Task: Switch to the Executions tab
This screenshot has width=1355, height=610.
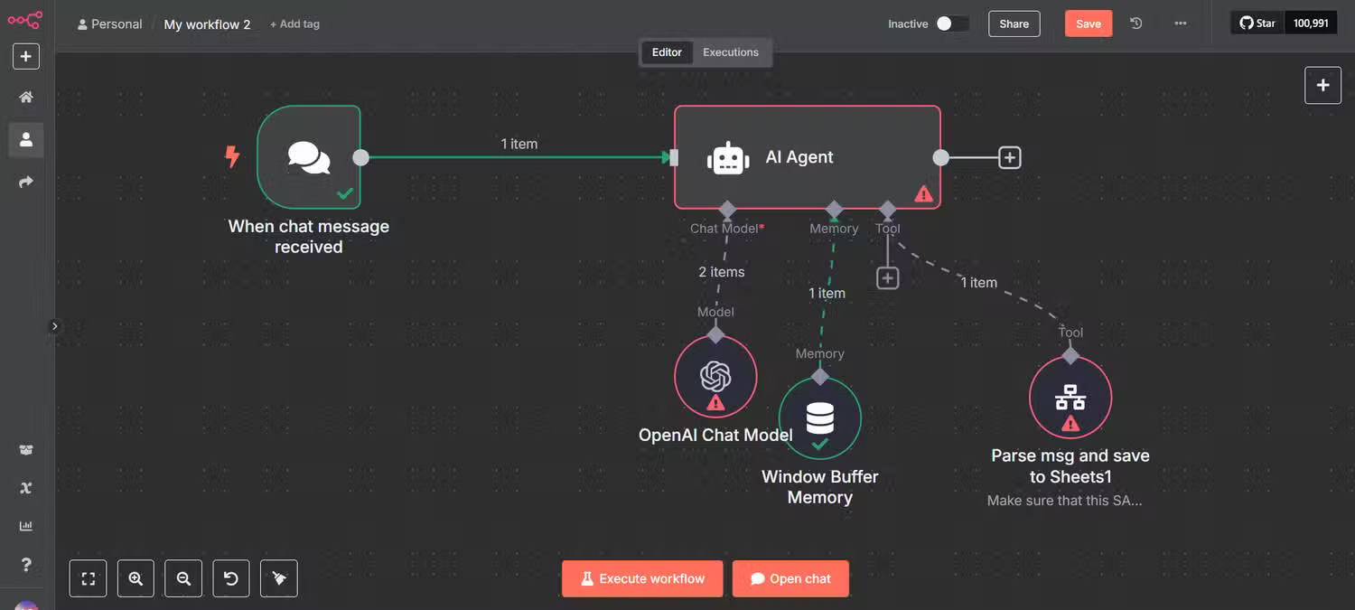Action: click(731, 52)
